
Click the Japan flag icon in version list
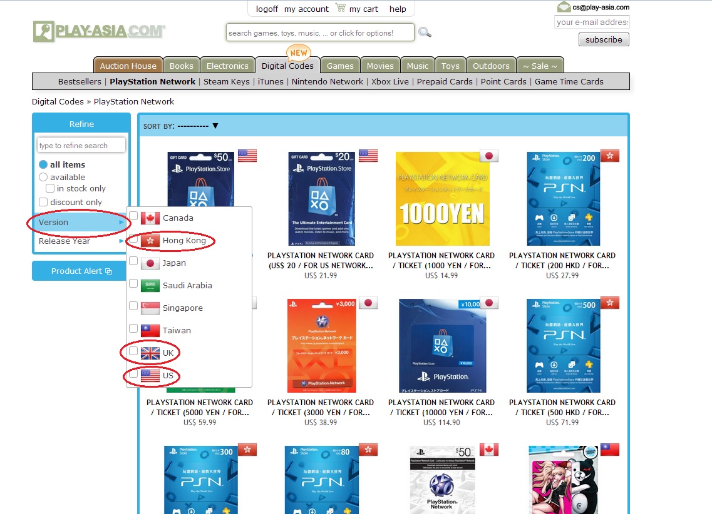pyautogui.click(x=150, y=263)
